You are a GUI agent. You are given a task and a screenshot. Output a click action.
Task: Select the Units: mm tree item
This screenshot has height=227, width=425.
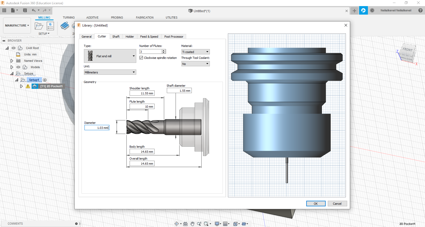[x=30, y=54]
